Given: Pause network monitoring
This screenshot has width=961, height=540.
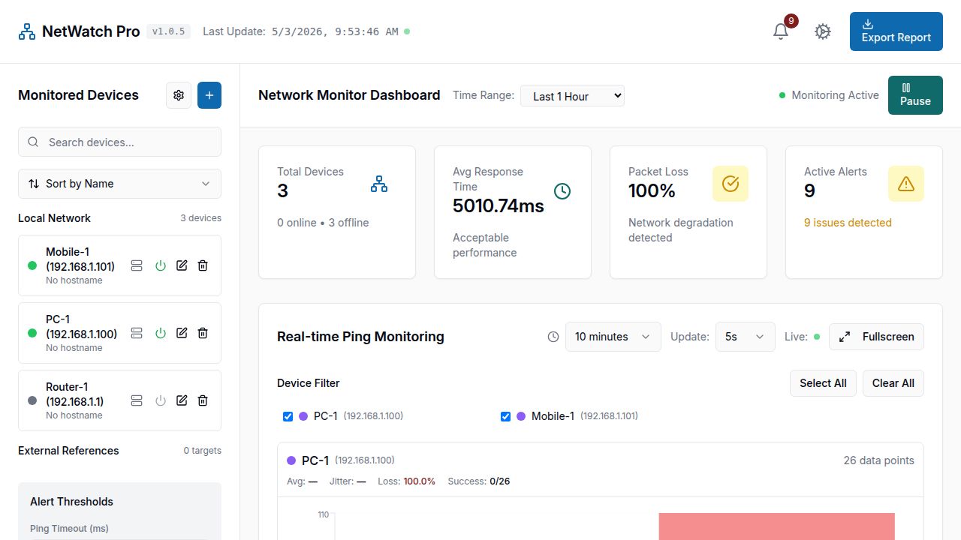Looking at the screenshot, I should point(915,95).
